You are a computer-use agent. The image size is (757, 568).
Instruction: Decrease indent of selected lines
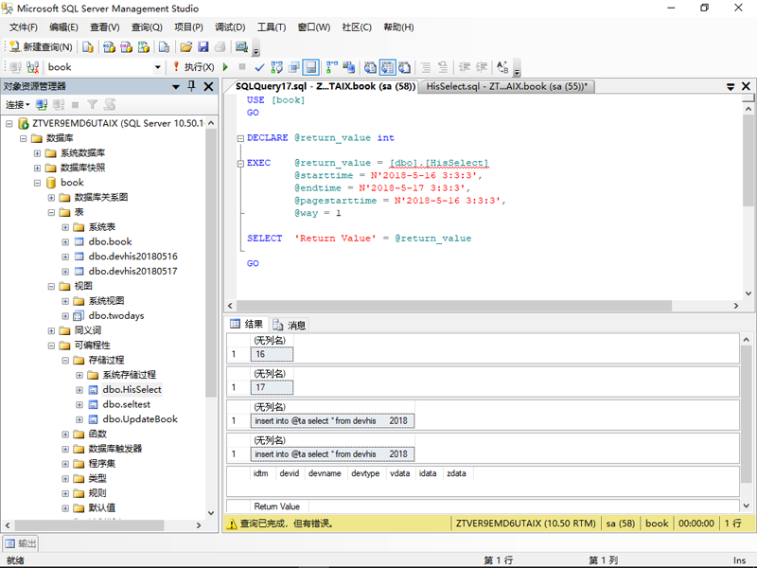(465, 67)
